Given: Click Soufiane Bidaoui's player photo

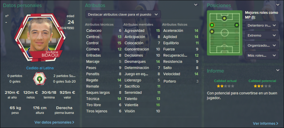Looking at the screenshot, I should coord(40,35).
